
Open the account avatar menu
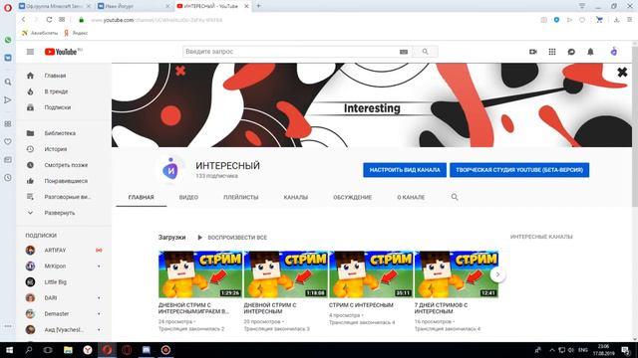[x=614, y=51]
